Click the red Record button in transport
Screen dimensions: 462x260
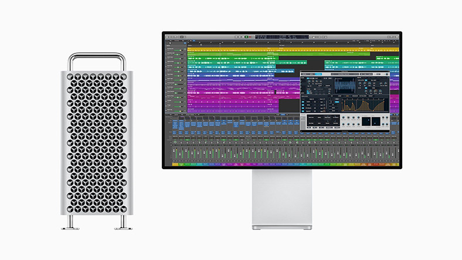tap(250, 37)
